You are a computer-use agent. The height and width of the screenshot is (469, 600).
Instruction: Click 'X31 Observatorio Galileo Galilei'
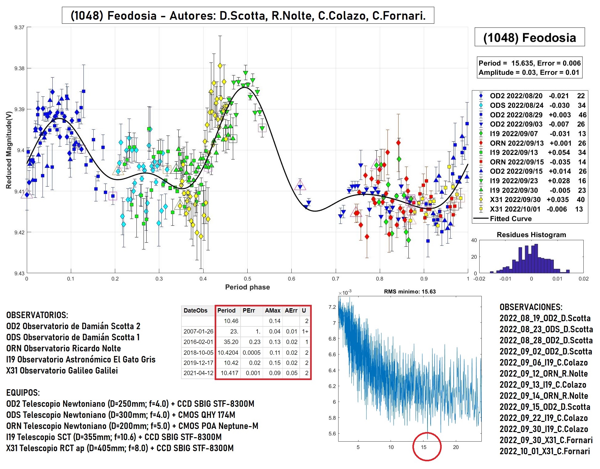pyautogui.click(x=62, y=370)
